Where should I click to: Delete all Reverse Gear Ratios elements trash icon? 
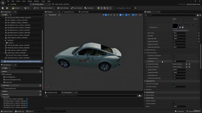[x=189, y=67]
